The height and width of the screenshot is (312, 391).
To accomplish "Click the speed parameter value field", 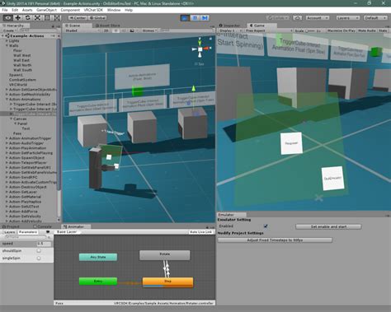I will pos(44,244).
